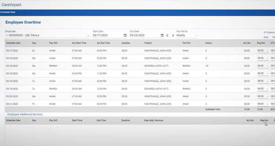The image size is (275, 146).
Task: Click the Emp Addl. Services column header
Action: tap(154, 120)
